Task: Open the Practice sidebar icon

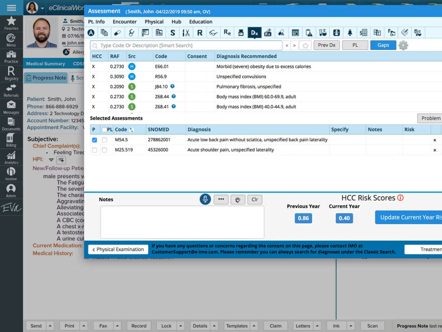Action: tap(11, 57)
